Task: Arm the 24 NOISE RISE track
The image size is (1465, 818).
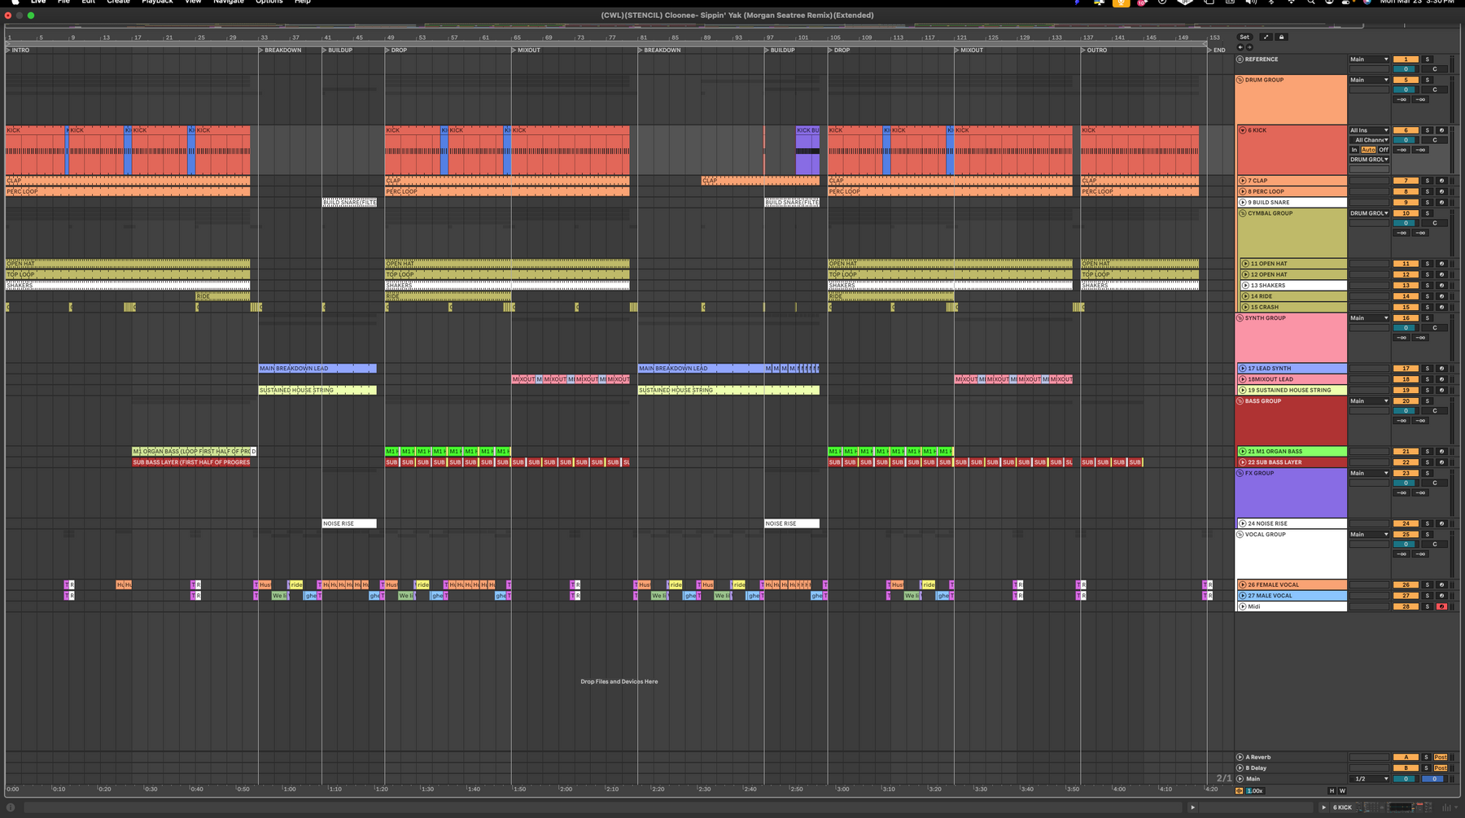Action: 1441,523
